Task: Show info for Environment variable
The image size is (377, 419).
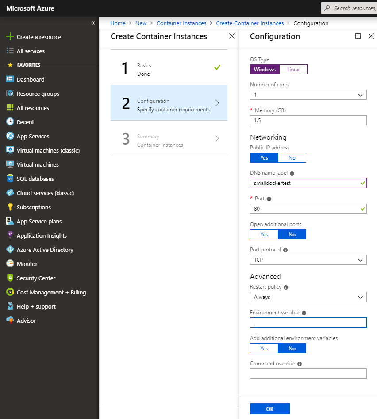Action: click(304, 313)
